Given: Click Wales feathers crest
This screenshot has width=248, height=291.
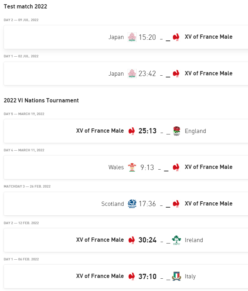Looking at the screenshot, I should pyautogui.click(x=132, y=167).
